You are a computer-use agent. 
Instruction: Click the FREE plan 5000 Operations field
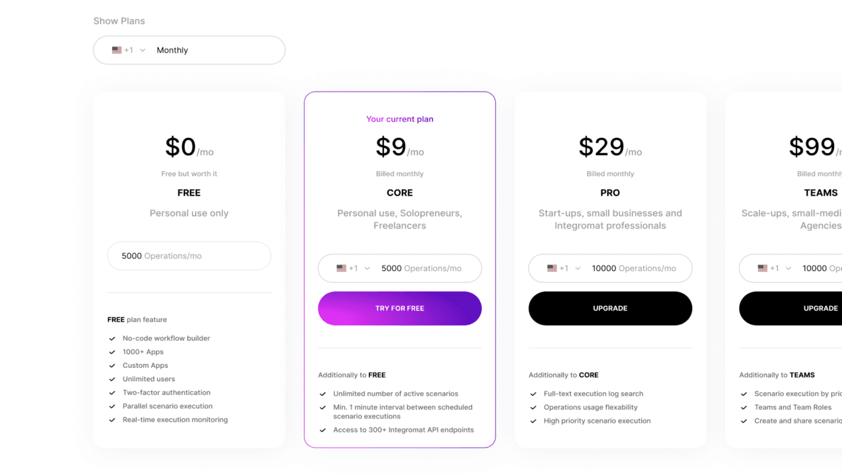click(189, 256)
